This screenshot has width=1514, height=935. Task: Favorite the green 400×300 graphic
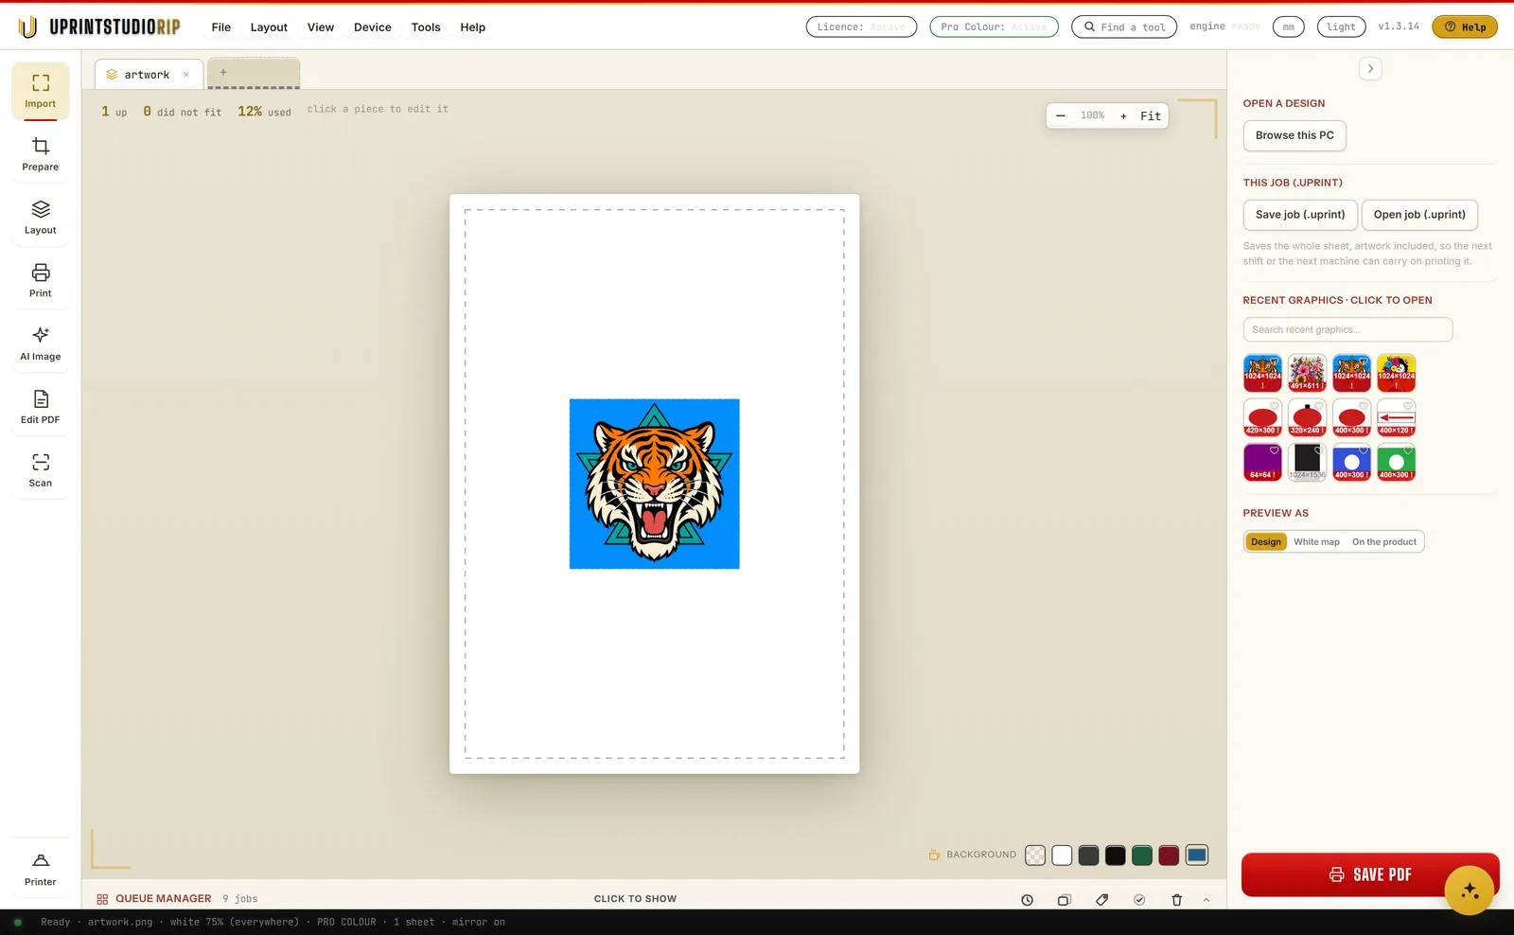point(1408,450)
